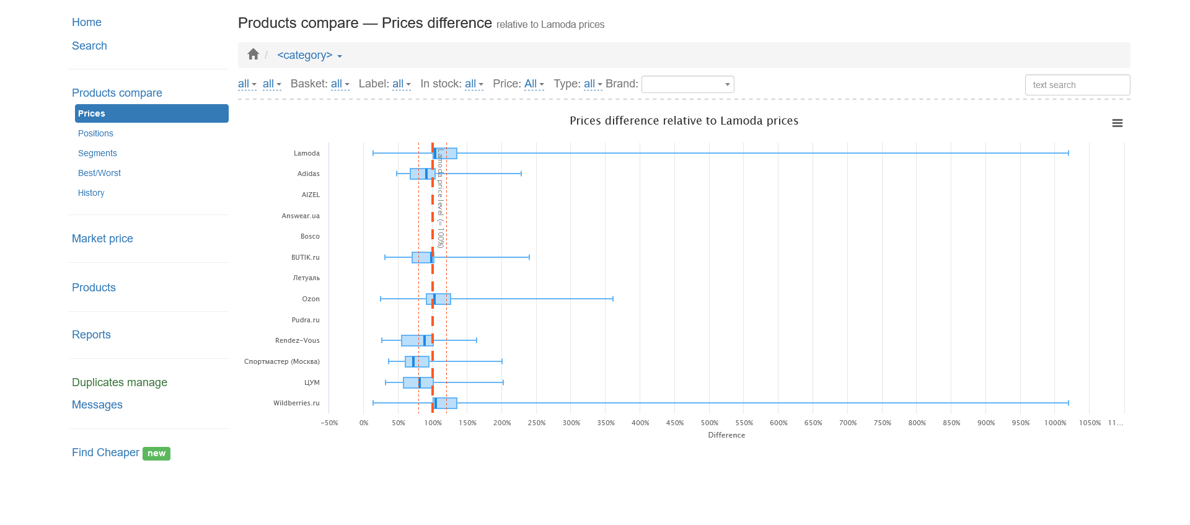Select the History menu item
Viewport: 1190px width, 525px height.
pos(91,193)
